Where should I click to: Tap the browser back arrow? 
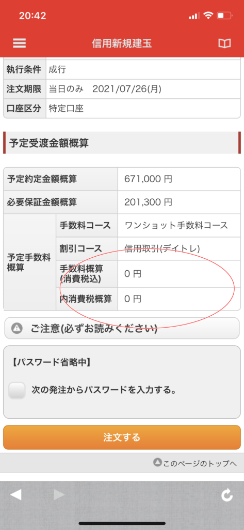pos(16,494)
